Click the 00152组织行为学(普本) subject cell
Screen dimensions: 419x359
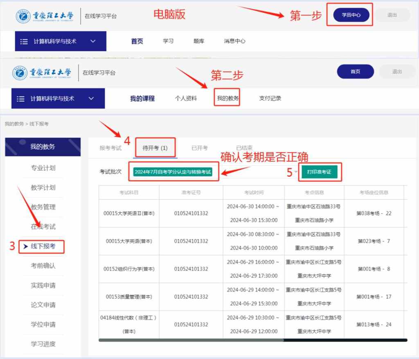pos(129,269)
